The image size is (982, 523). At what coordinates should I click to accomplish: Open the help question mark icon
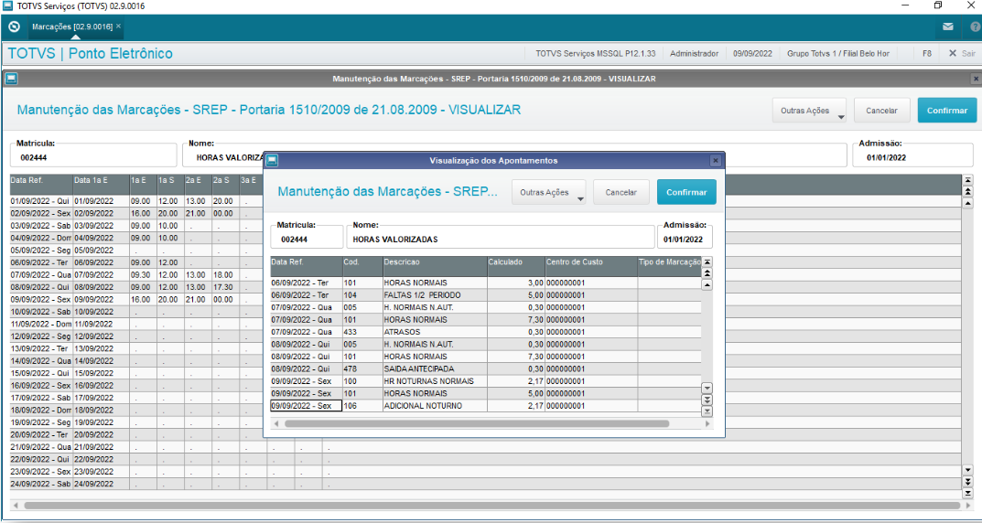pyautogui.click(x=975, y=27)
